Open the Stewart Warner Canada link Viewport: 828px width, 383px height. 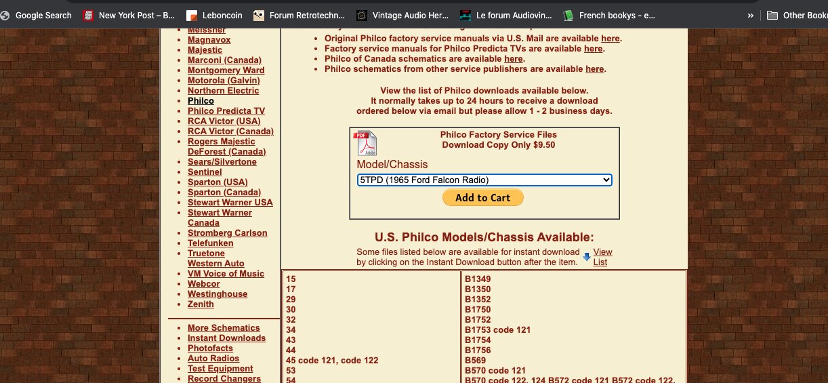click(220, 218)
